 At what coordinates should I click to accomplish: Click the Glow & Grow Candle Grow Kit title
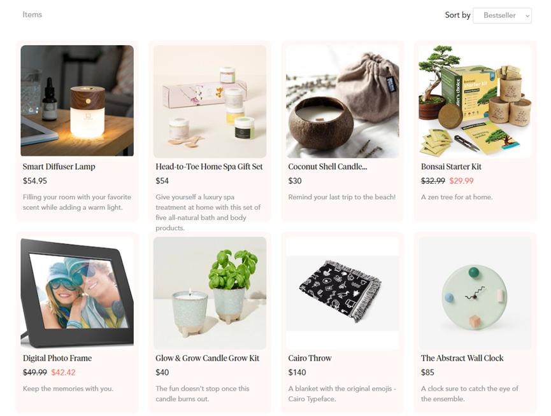[207, 358]
